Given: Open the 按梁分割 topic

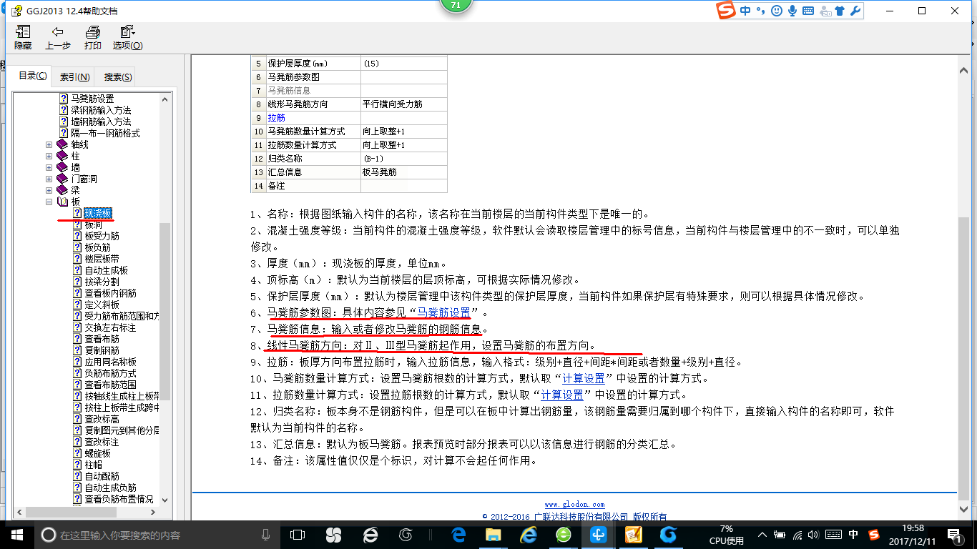Looking at the screenshot, I should pyautogui.click(x=102, y=282).
